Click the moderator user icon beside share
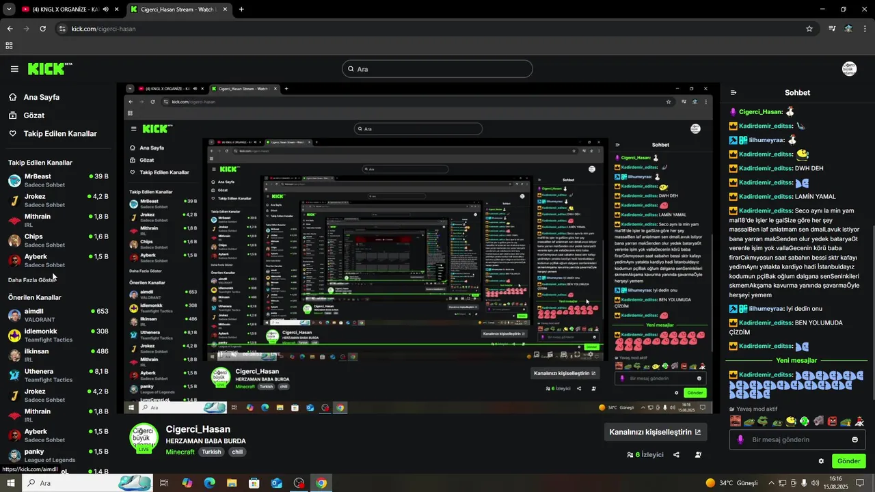 pos(698,454)
